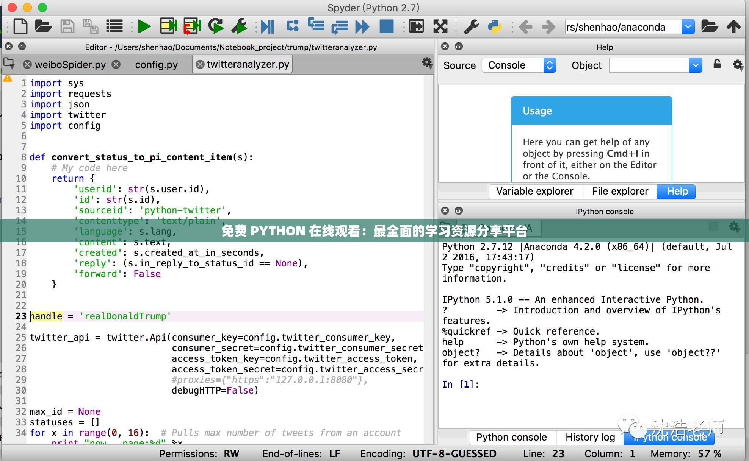
Task: Open the Object combo box dropdown
Action: click(695, 65)
